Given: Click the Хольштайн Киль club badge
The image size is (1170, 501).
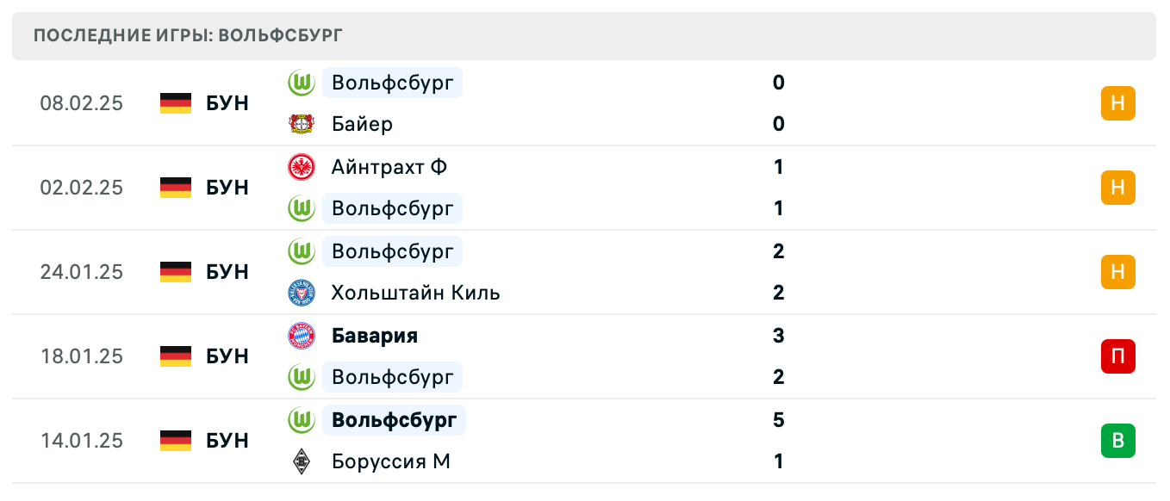Looking at the screenshot, I should tap(301, 293).
